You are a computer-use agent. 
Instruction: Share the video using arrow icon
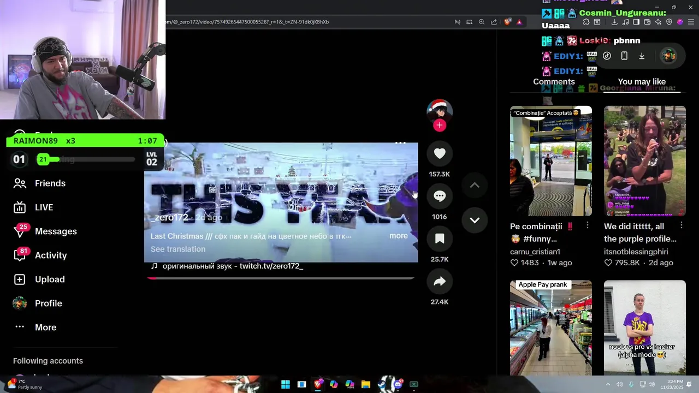point(440,281)
